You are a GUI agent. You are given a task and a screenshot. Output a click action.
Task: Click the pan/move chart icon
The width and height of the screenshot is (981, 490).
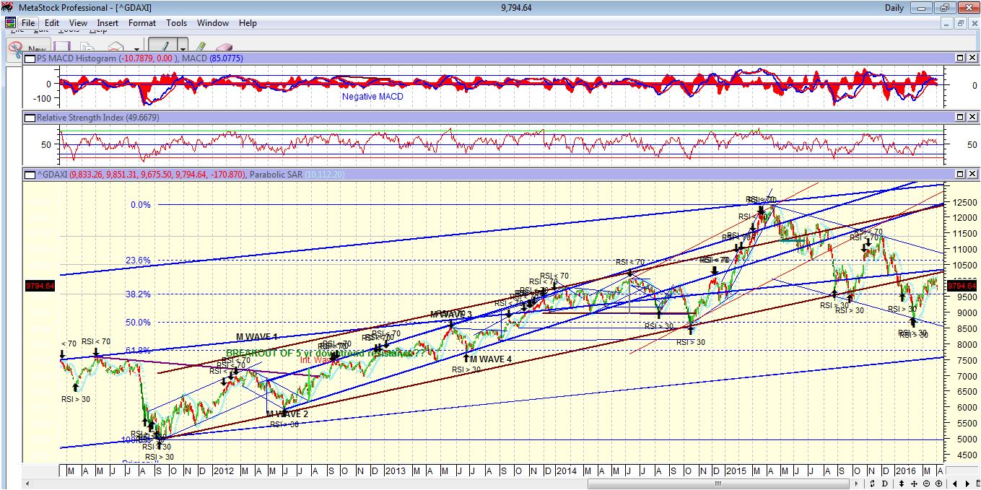coord(914,484)
